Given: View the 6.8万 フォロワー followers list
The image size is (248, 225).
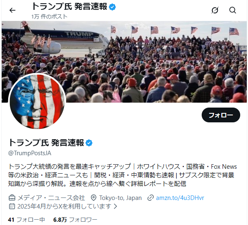Looking at the screenshot, I should coord(75,220).
